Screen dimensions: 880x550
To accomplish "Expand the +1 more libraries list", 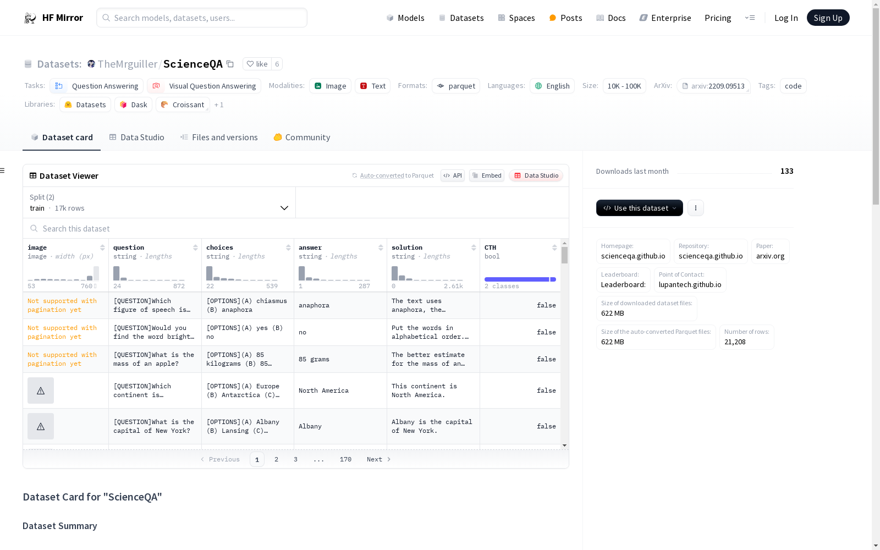I will [219, 105].
